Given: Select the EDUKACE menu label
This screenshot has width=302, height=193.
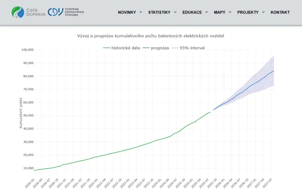Looking at the screenshot, I should [x=192, y=12].
